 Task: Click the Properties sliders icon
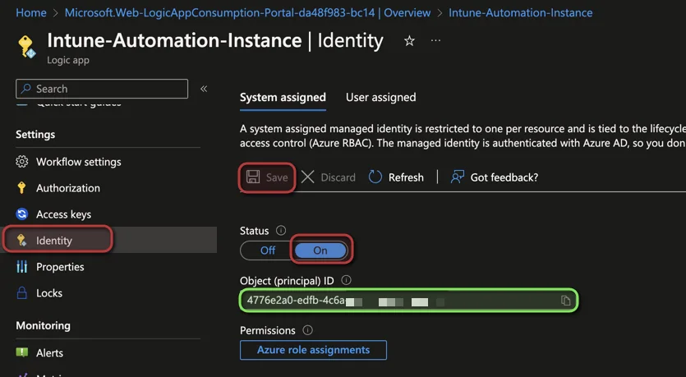22,267
